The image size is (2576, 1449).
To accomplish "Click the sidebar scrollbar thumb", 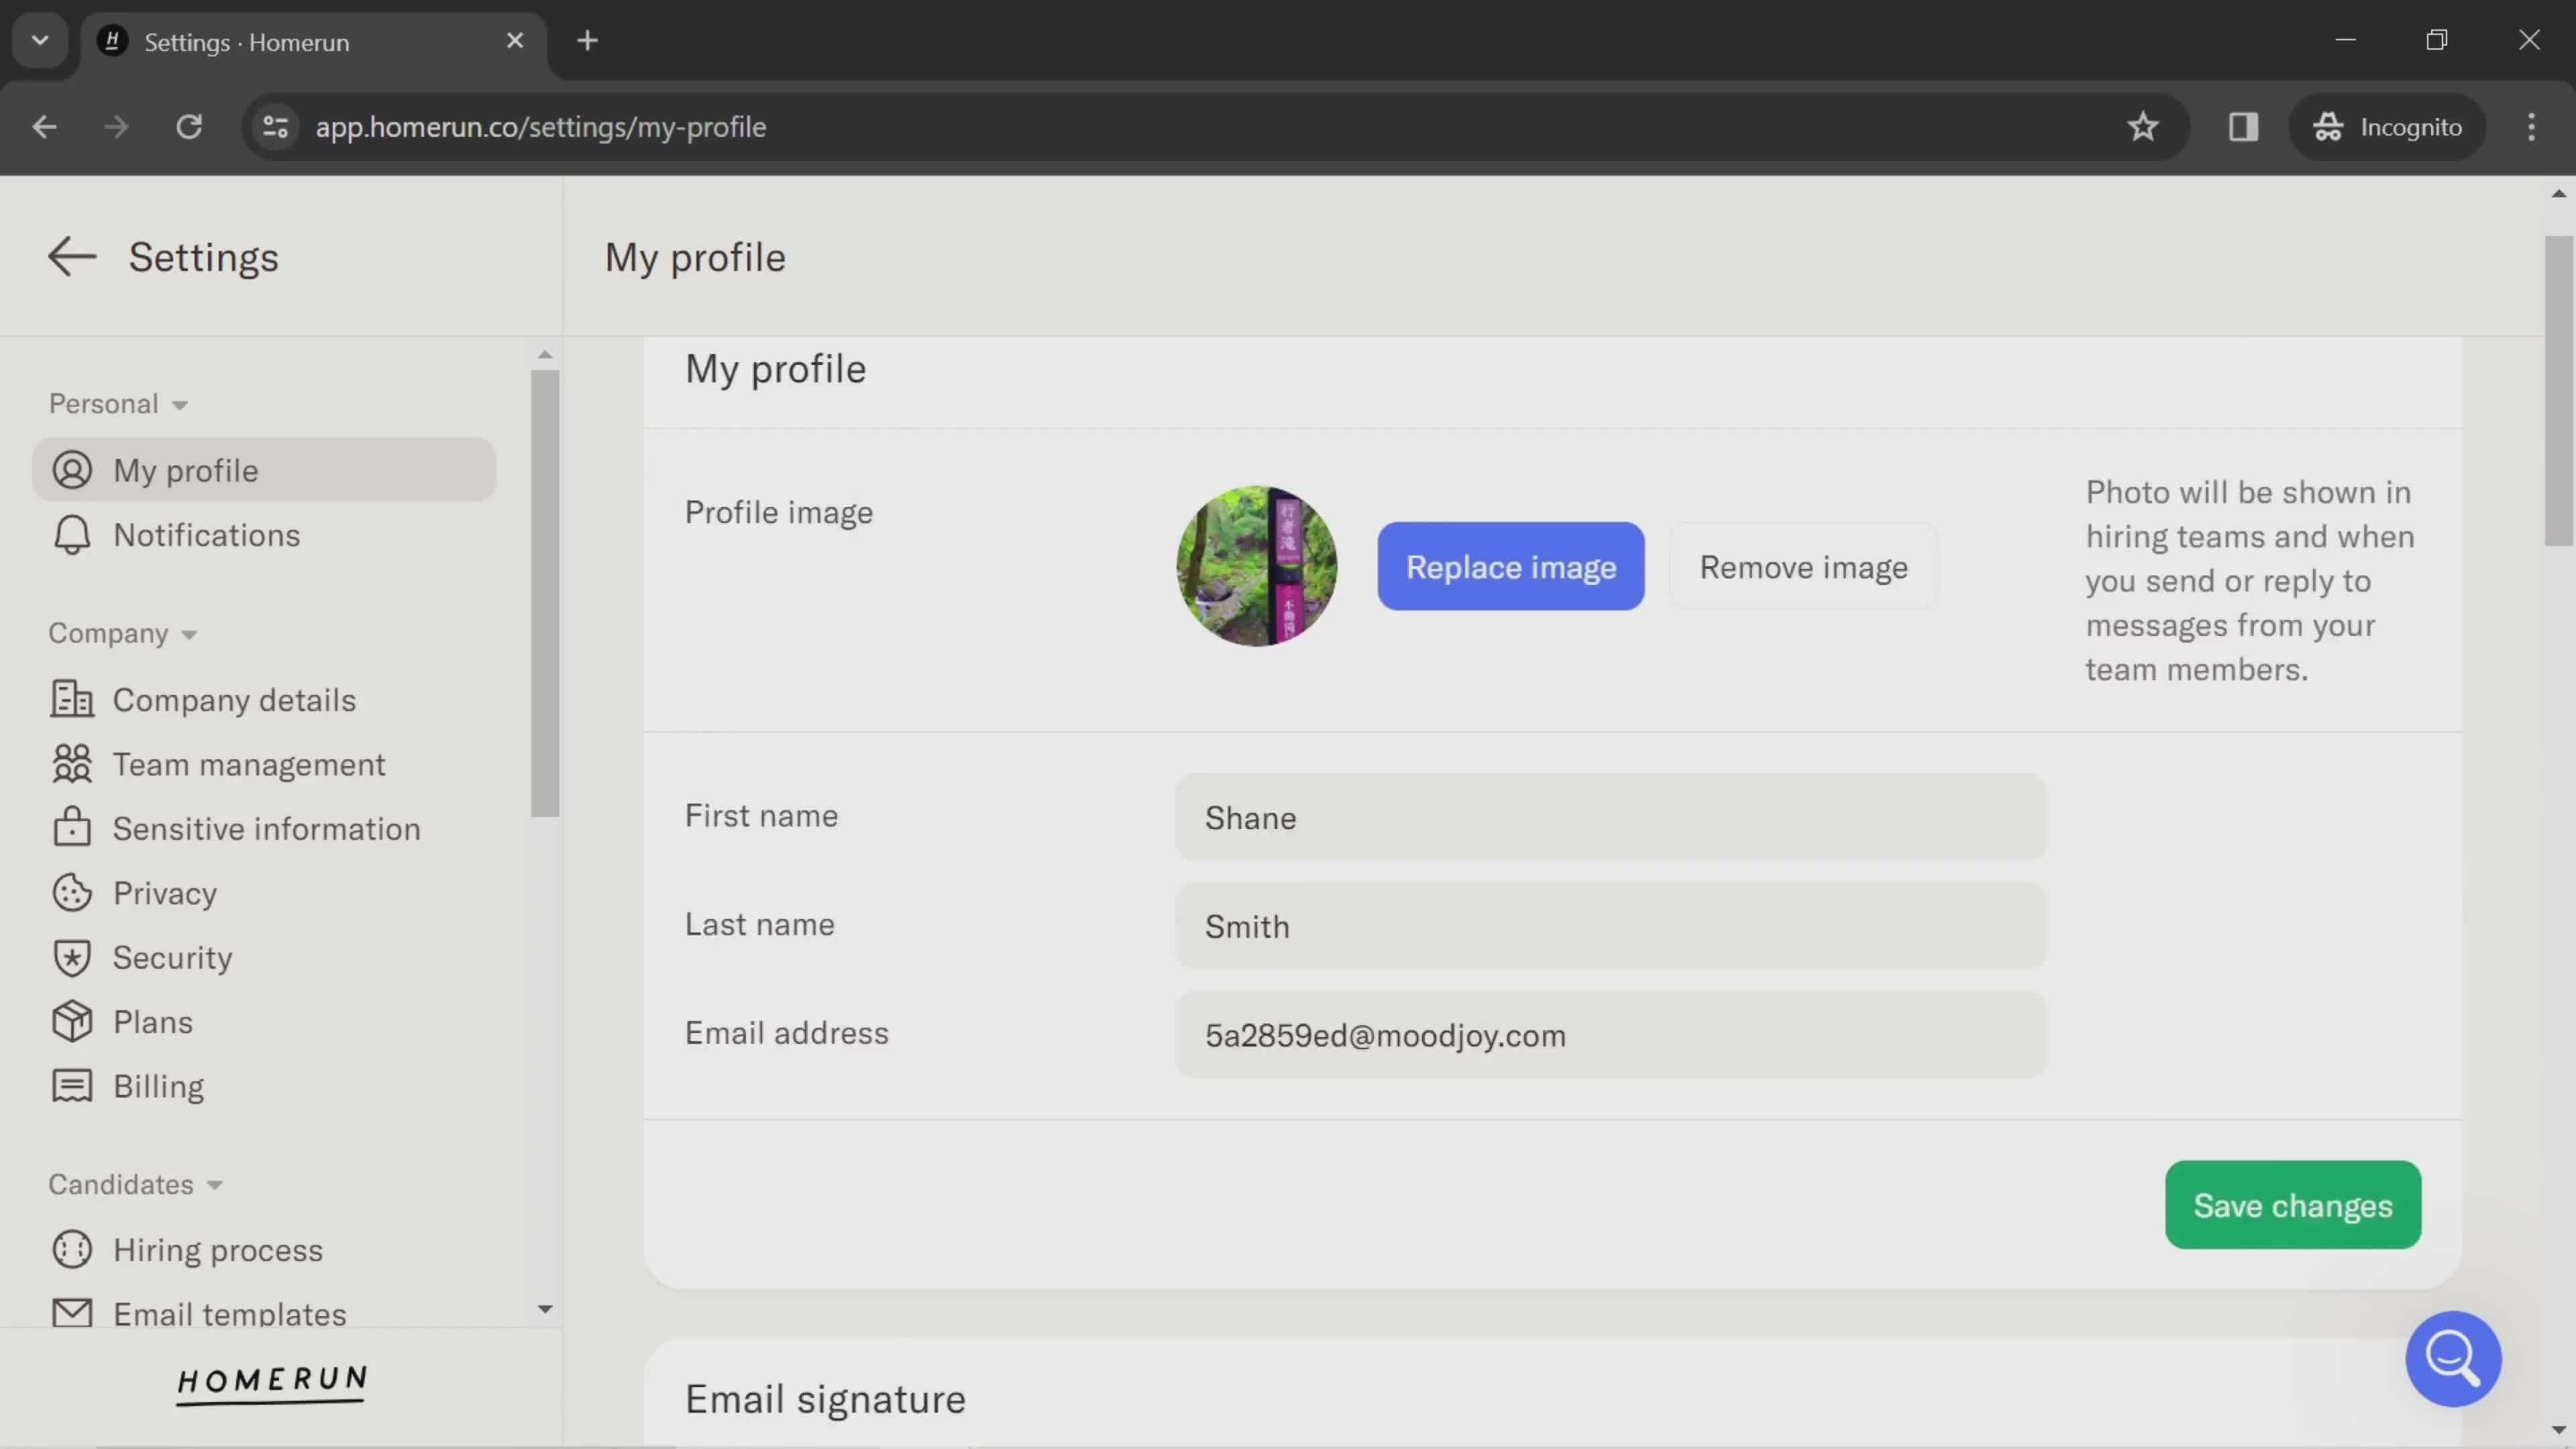I will pyautogui.click(x=545, y=594).
